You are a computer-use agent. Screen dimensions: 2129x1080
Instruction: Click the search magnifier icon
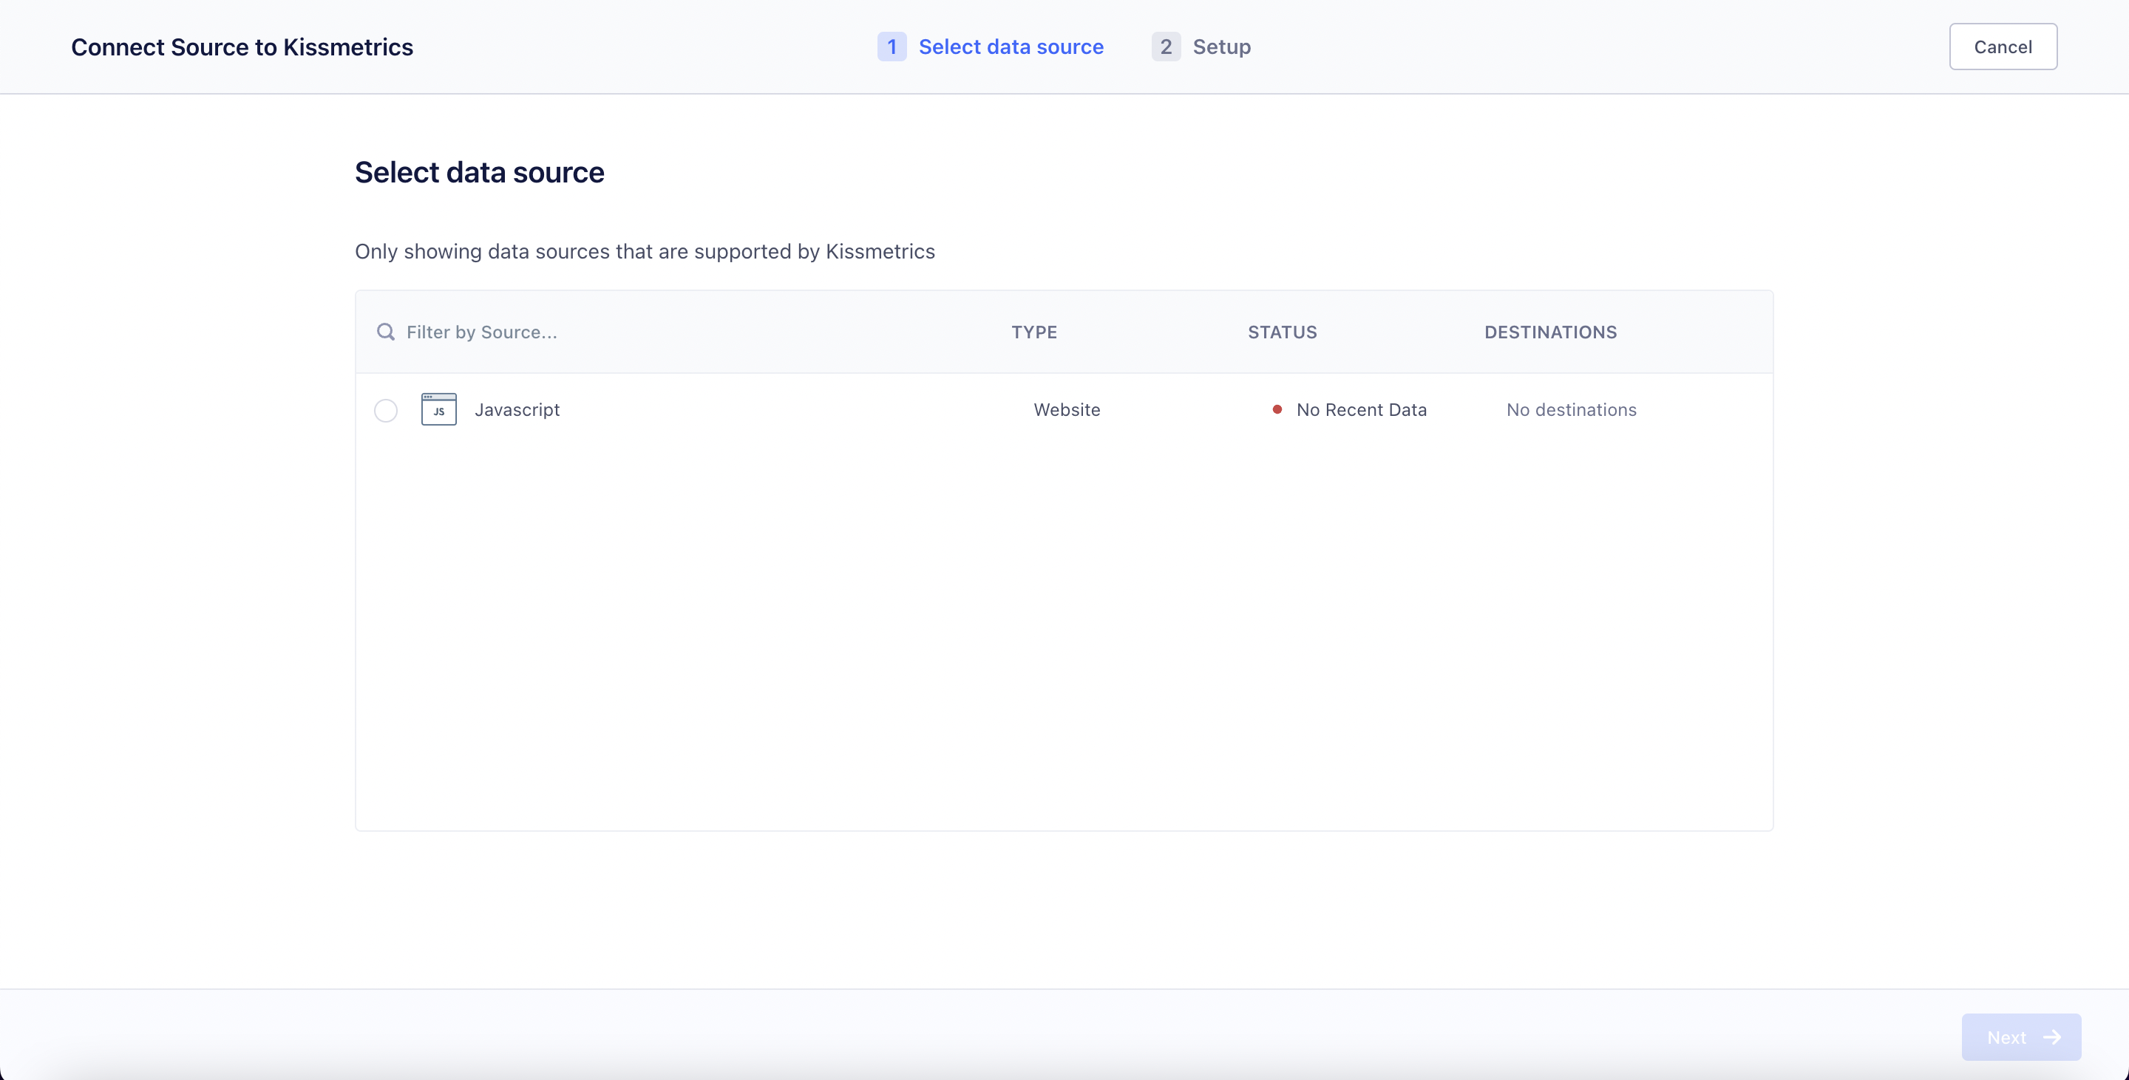coord(385,332)
